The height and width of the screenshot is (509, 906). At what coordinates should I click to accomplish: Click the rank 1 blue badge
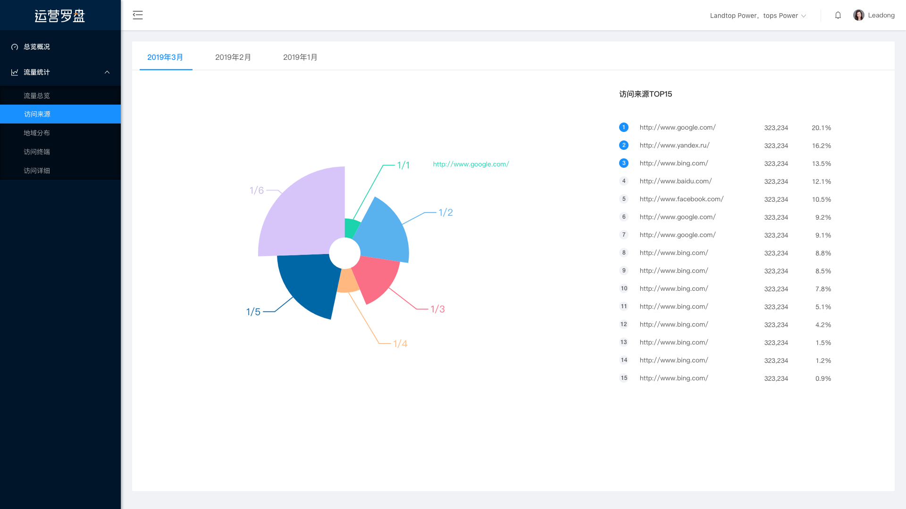(623, 127)
